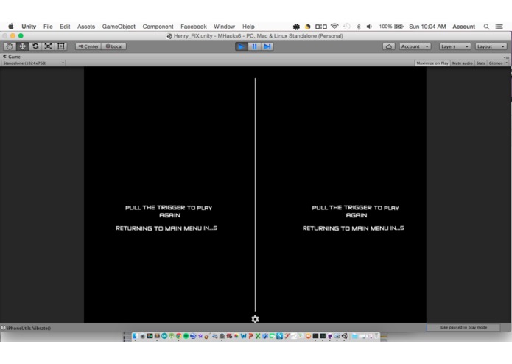Screen dimensions: 512x364
Task: Toggle pivot mode with Center button
Action: 88,46
